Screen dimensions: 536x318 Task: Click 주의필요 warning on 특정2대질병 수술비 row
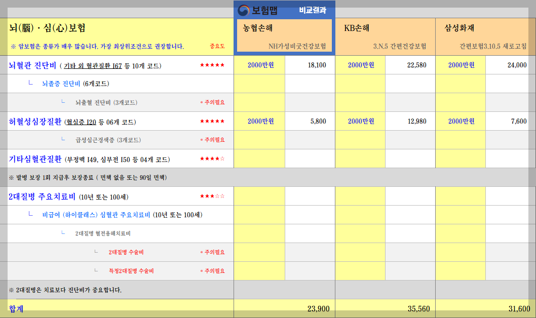pyautogui.click(x=212, y=271)
